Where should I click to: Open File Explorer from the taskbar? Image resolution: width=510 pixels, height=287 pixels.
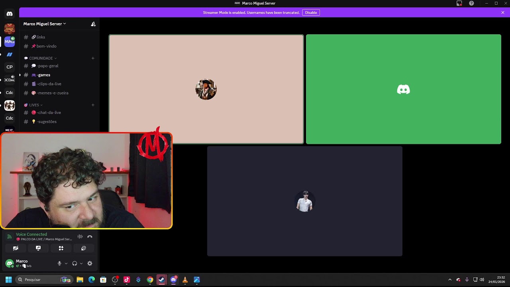(80, 280)
